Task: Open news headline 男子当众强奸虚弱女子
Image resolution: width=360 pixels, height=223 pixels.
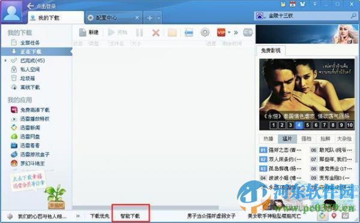Action: (211, 216)
